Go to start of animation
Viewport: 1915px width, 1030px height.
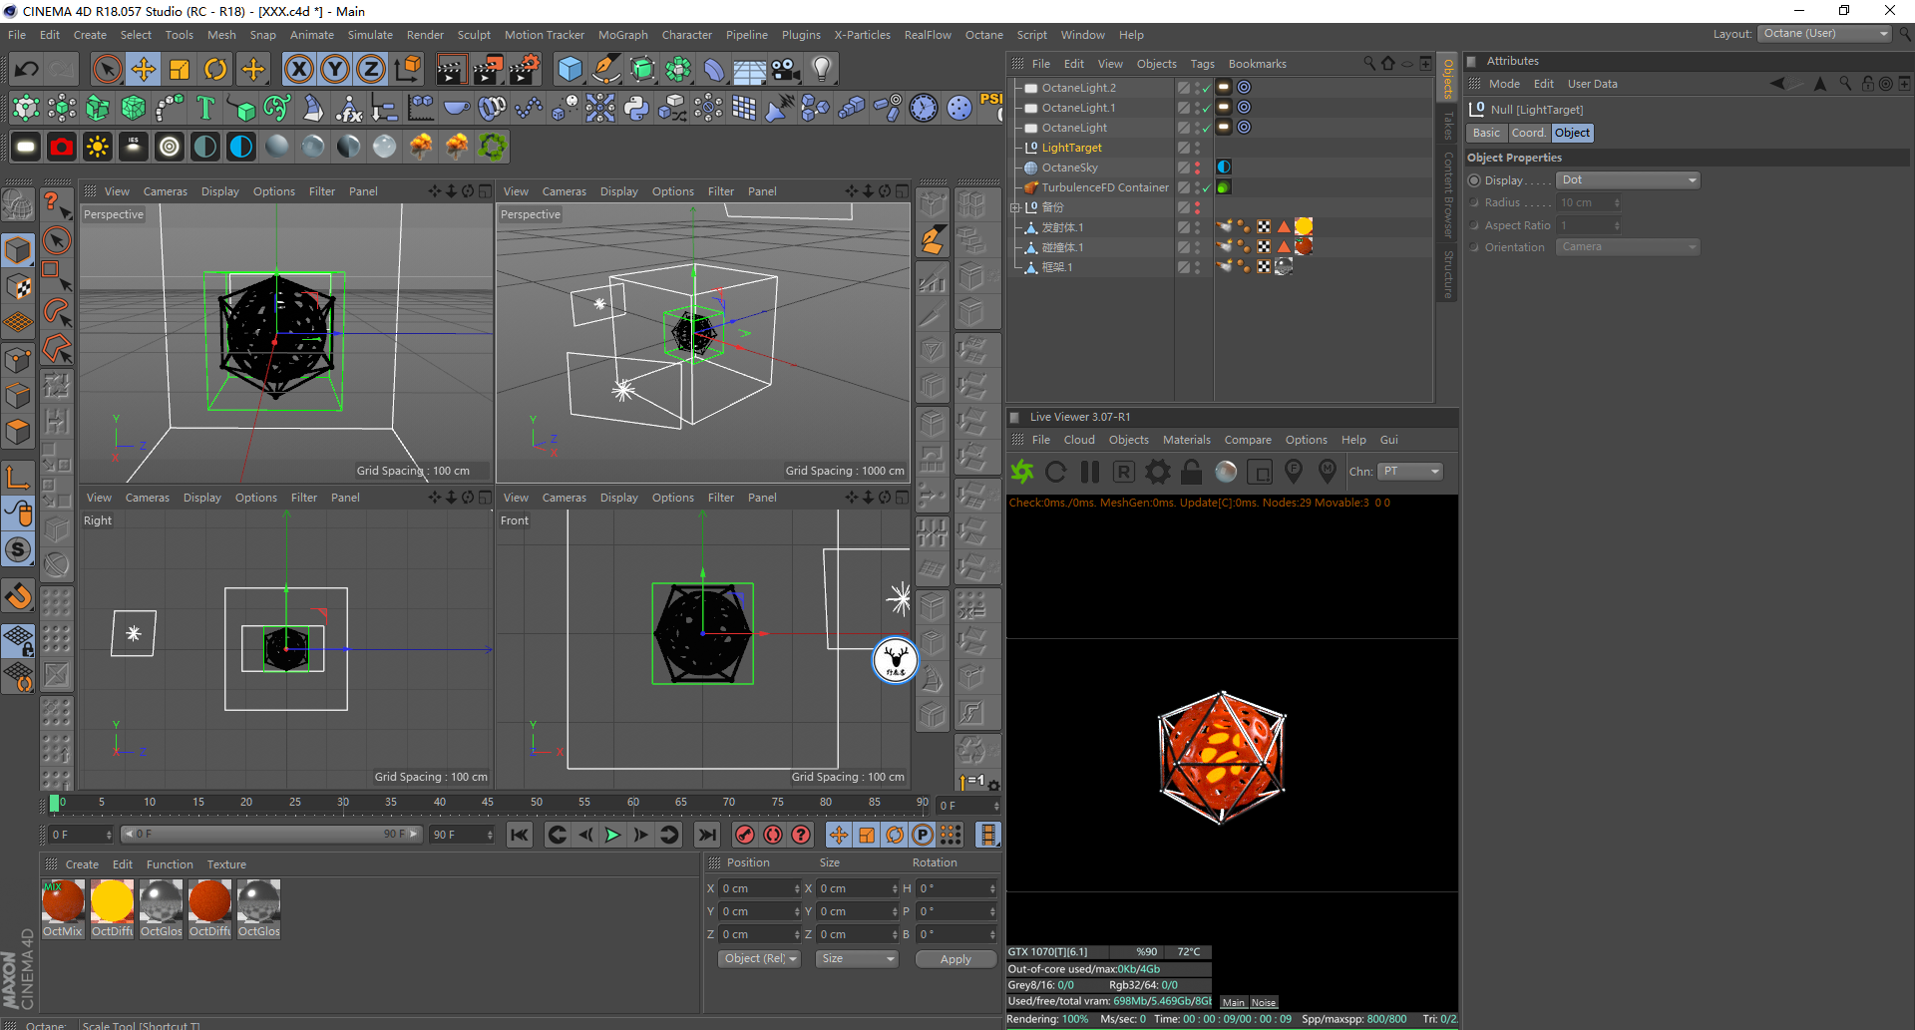520,835
